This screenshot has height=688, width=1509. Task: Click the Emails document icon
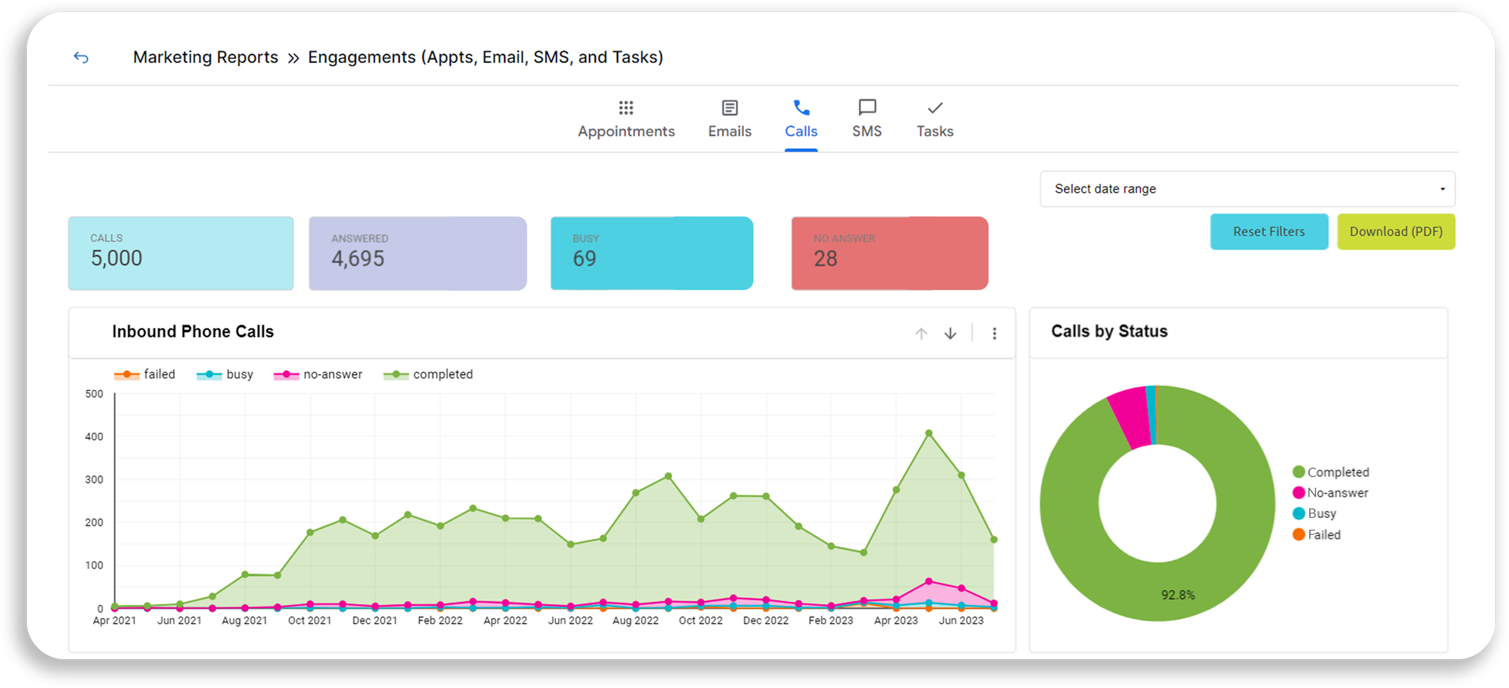point(729,108)
